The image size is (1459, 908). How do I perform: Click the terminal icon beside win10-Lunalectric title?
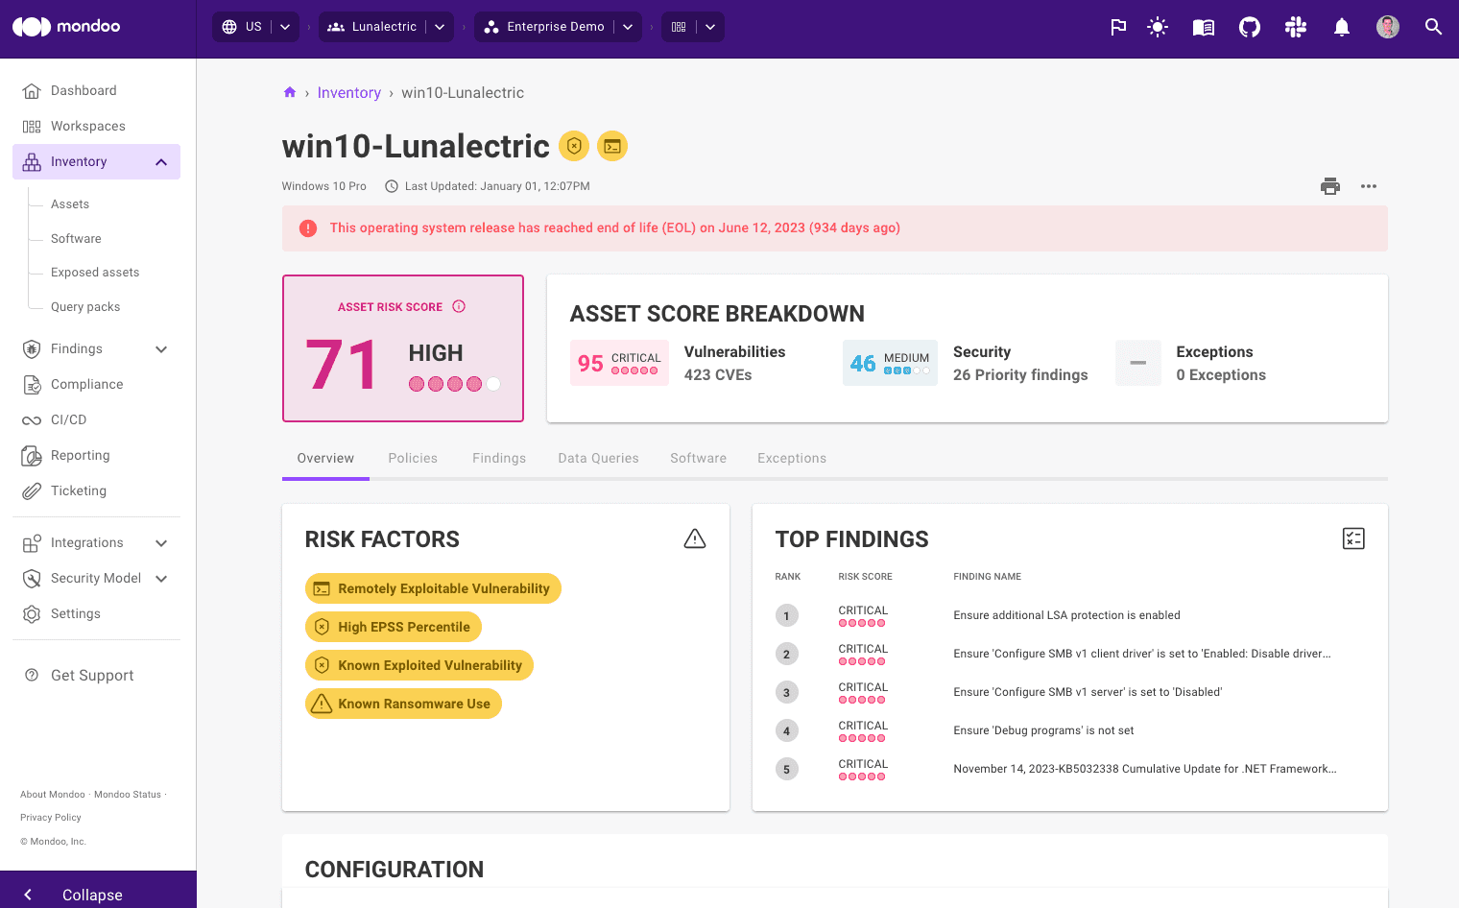pos(612,146)
